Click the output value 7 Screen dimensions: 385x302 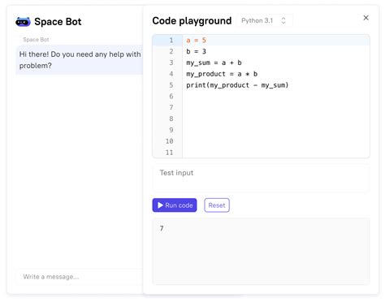pos(162,228)
